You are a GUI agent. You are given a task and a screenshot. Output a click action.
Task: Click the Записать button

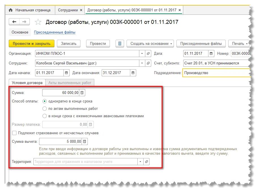69,43
